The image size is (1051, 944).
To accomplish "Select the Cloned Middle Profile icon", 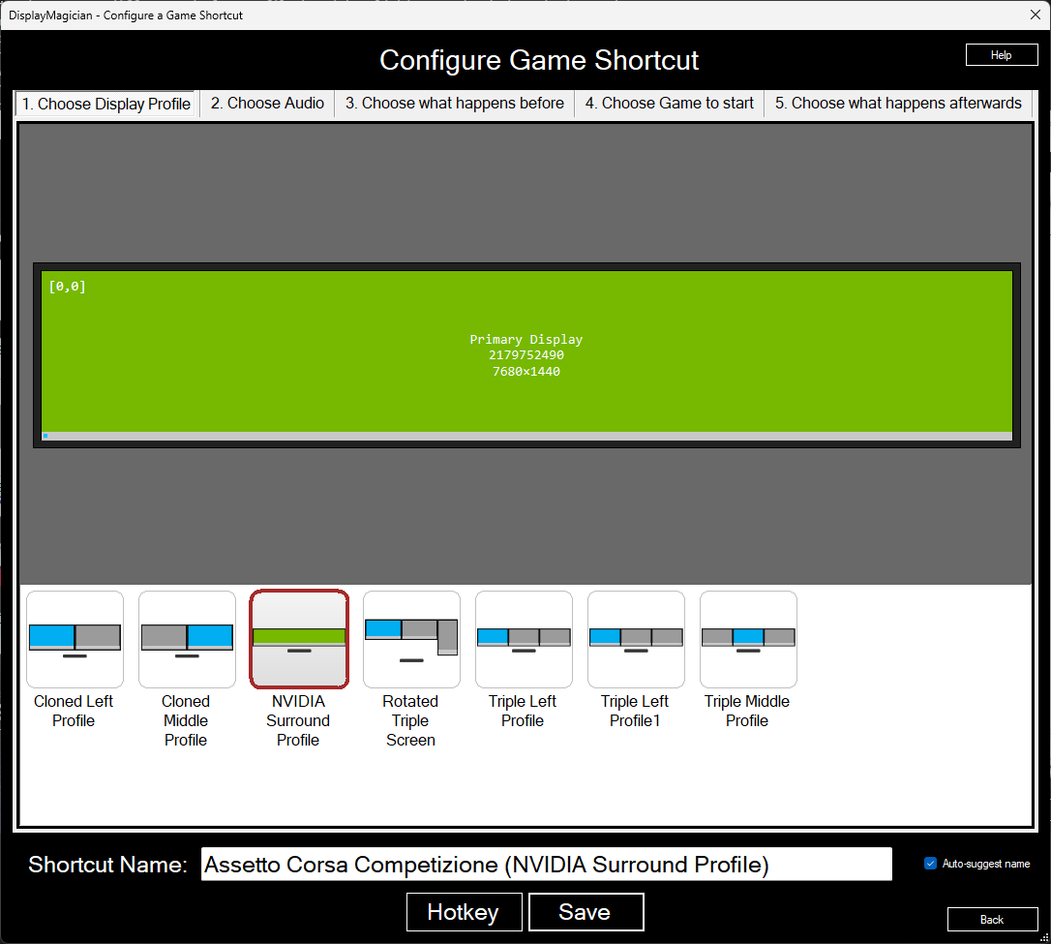I will point(187,639).
